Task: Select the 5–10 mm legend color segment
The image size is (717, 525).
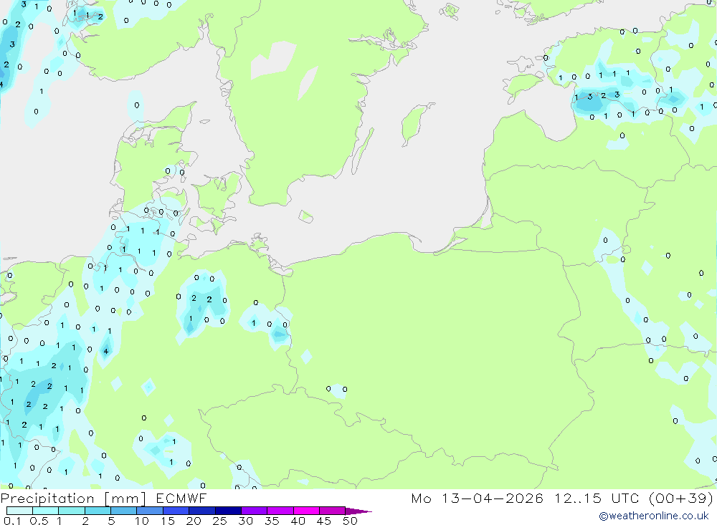Action: click(x=123, y=511)
